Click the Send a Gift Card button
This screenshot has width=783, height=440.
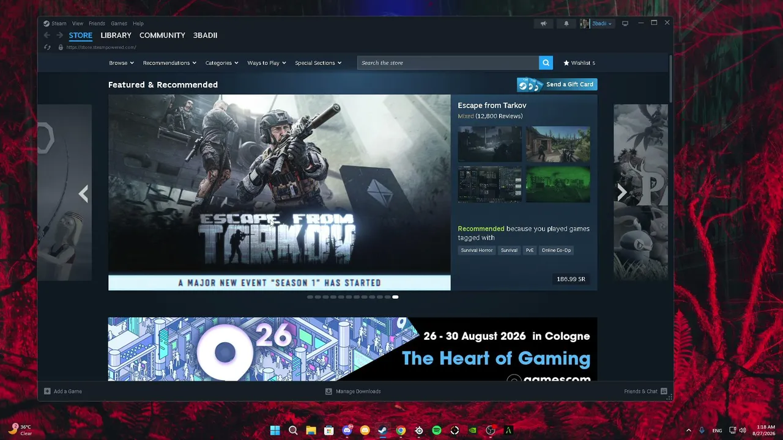pos(557,84)
